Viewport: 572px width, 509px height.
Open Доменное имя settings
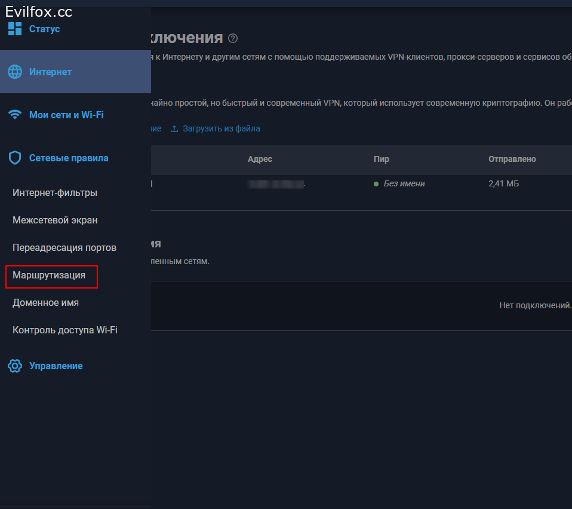(x=45, y=302)
